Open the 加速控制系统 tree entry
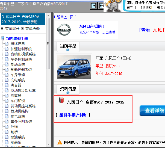Screen dimensions: 165x148 click(21, 49)
